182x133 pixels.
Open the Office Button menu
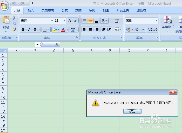click(4, 5)
